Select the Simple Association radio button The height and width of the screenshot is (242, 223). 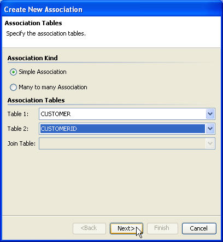pyautogui.click(x=13, y=72)
